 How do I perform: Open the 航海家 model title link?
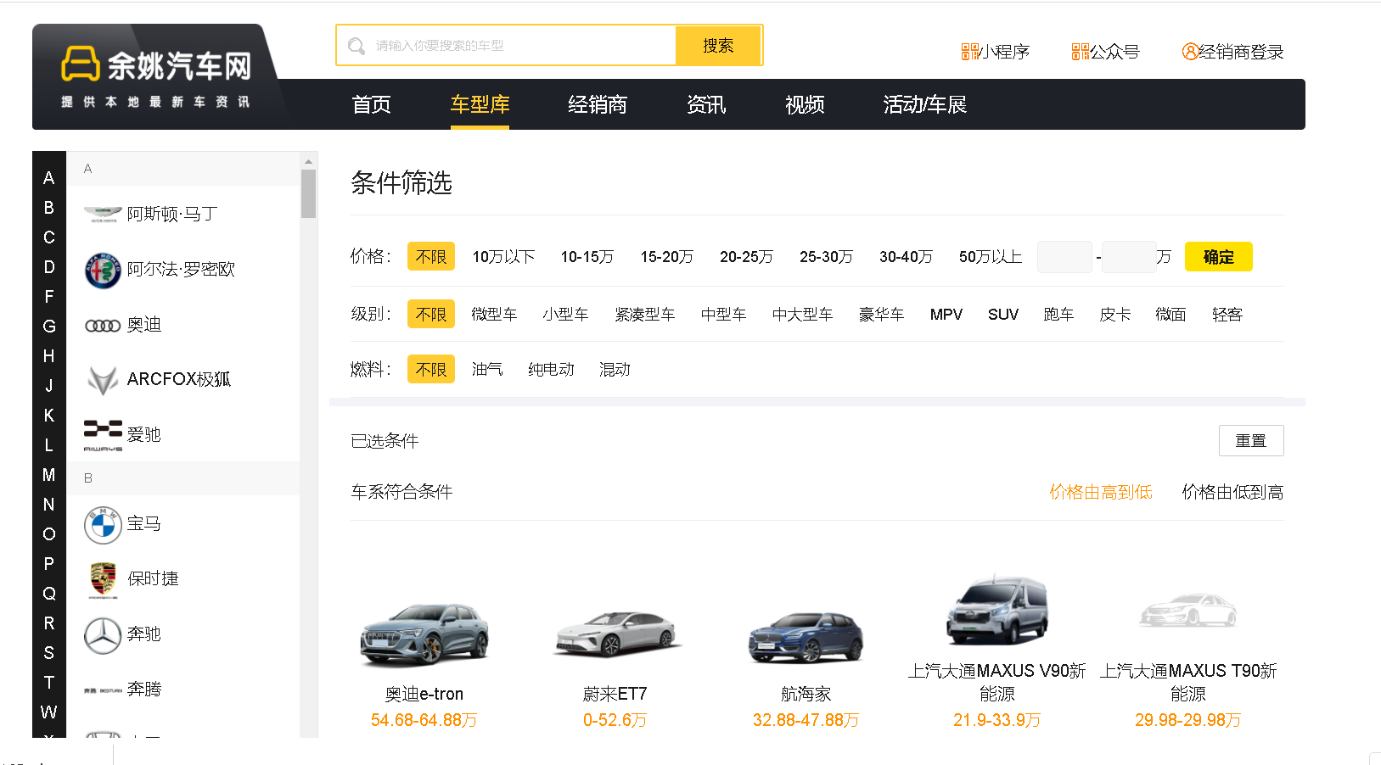pos(806,694)
